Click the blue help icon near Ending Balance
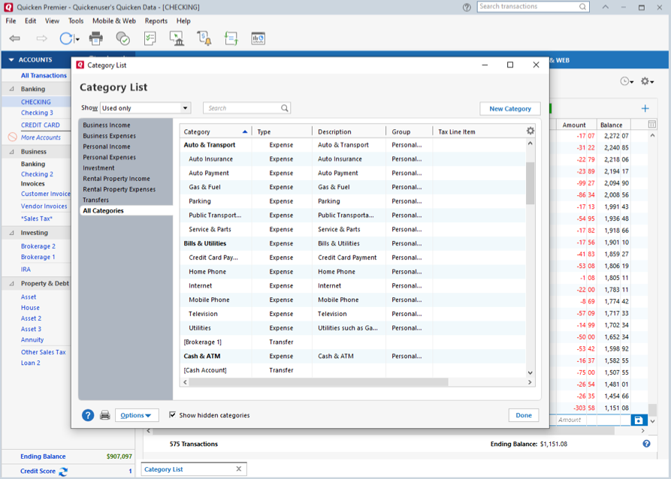 (646, 444)
